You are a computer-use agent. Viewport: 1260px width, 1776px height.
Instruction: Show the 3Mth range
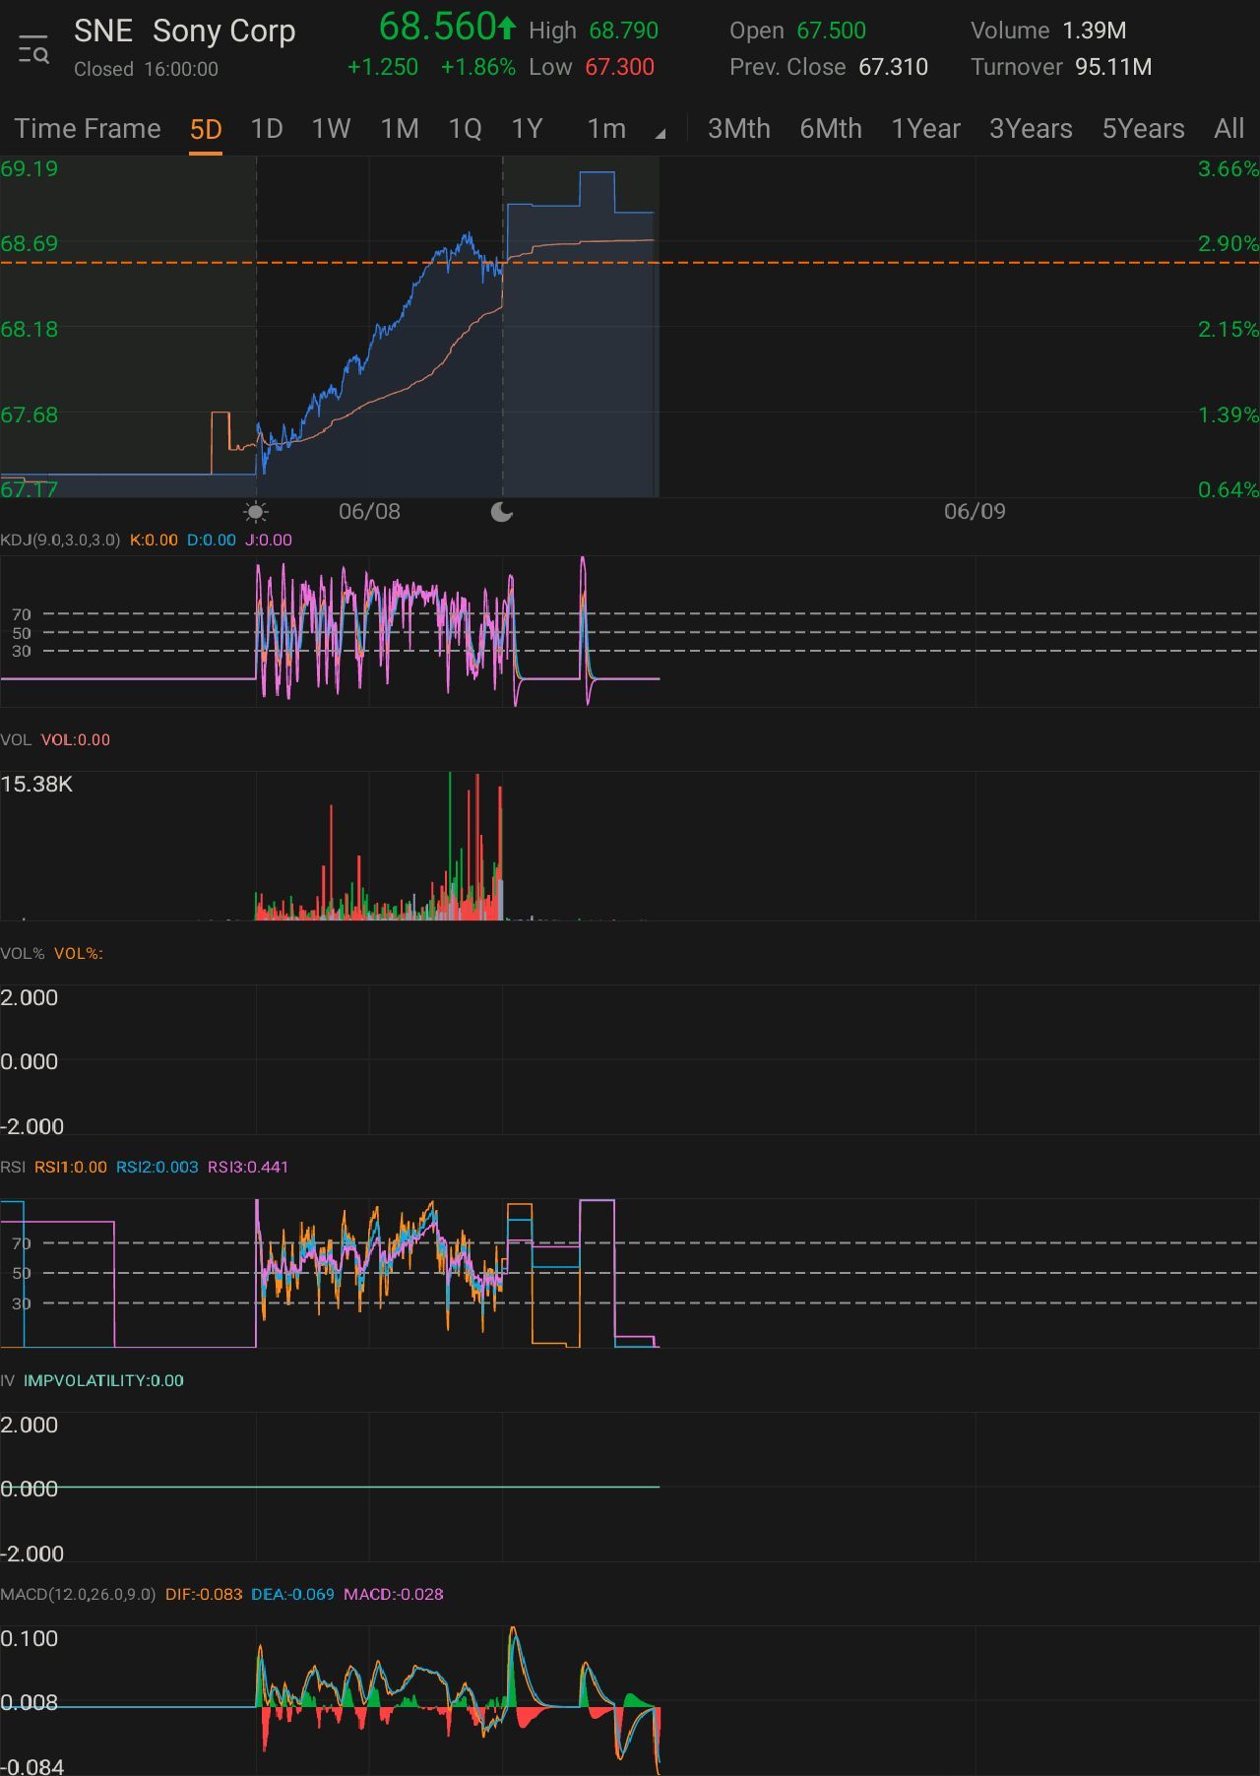739,129
